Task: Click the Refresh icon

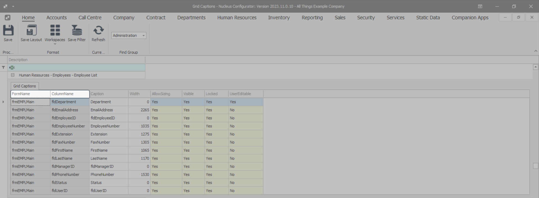Action: (98, 30)
